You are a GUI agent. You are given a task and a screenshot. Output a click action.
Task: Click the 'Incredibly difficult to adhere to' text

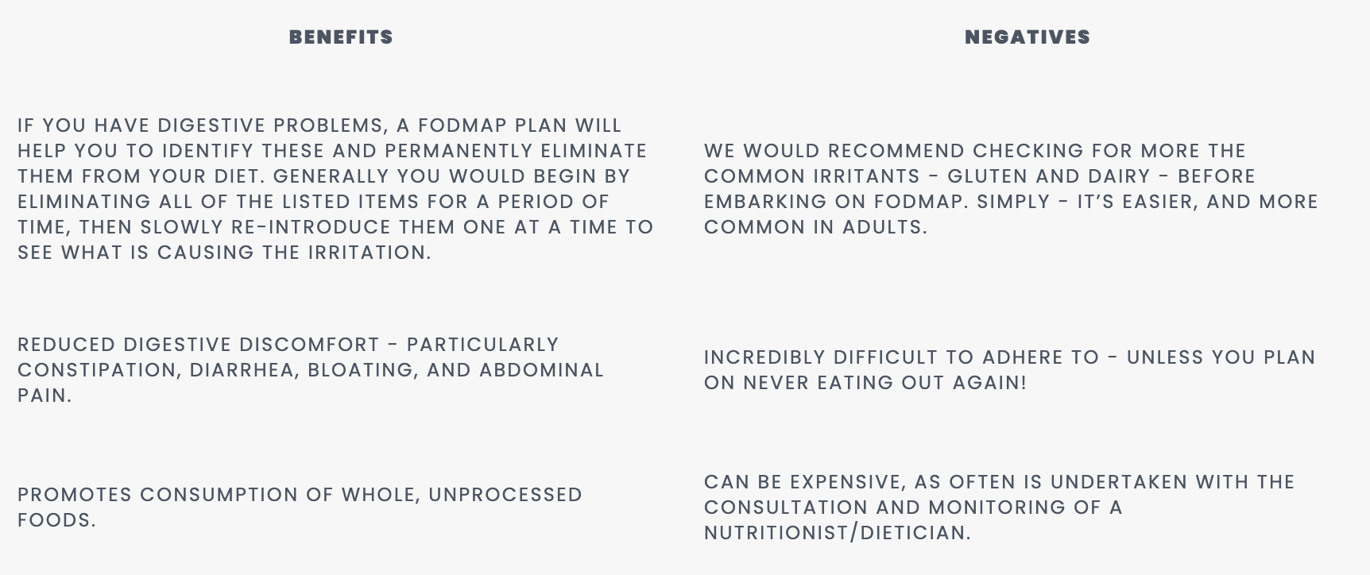pyautogui.click(x=1009, y=369)
